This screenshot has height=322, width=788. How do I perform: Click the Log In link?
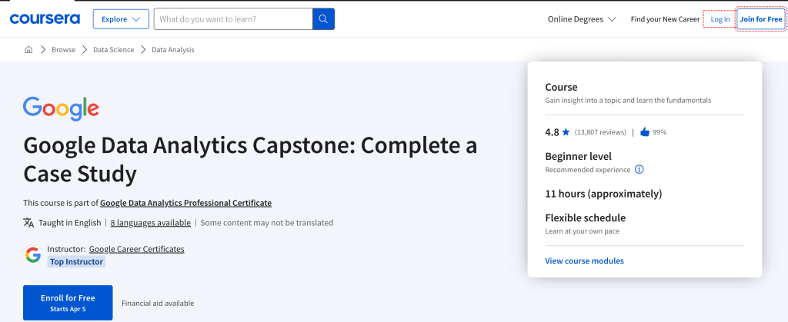point(720,19)
